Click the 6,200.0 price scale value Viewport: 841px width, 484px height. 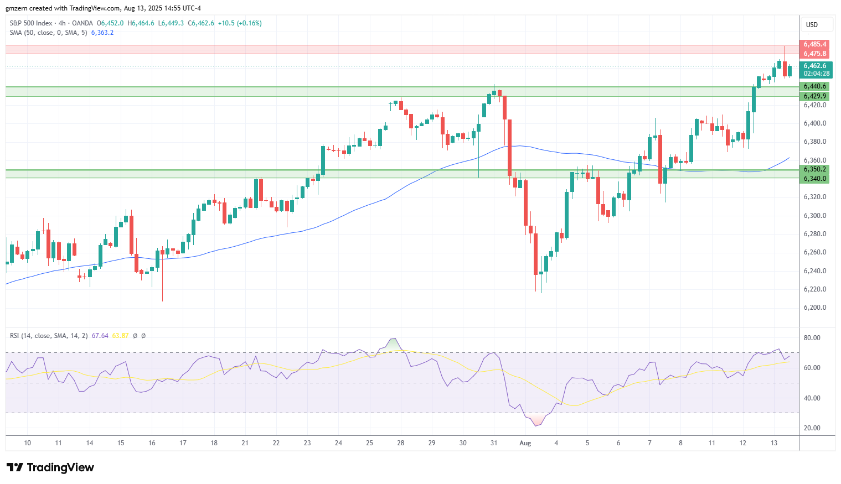[x=815, y=308]
